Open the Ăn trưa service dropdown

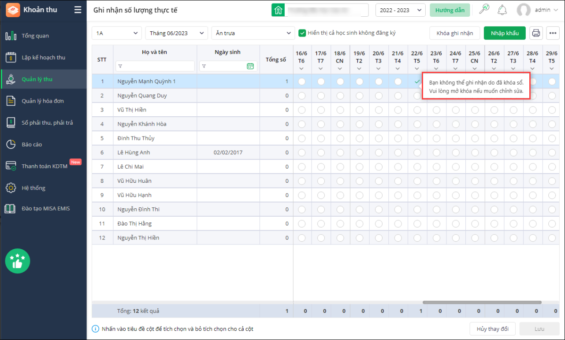coord(253,33)
